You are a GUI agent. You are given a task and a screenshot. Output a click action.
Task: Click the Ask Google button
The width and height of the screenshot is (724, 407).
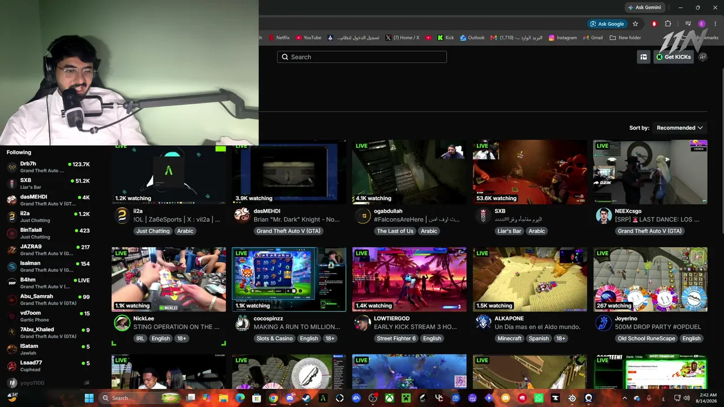[606, 24]
